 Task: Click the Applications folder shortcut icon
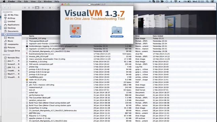117,30
